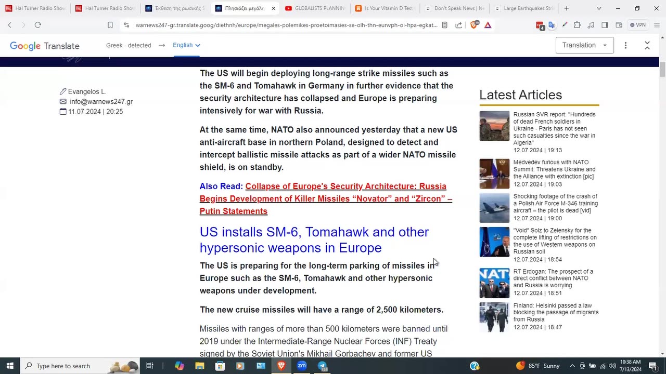This screenshot has height=374, width=666.
Task: Switch to the Large Earthquakes tab
Action: pos(524,8)
